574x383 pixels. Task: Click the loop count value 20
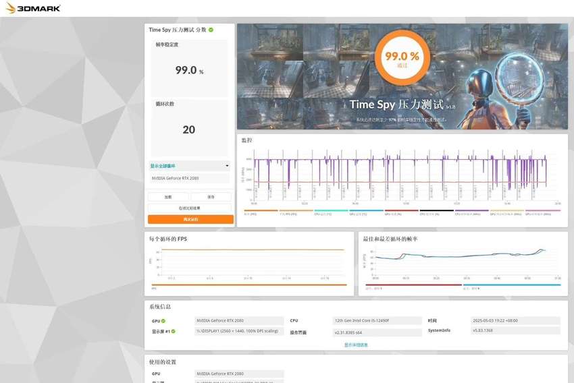click(x=189, y=129)
